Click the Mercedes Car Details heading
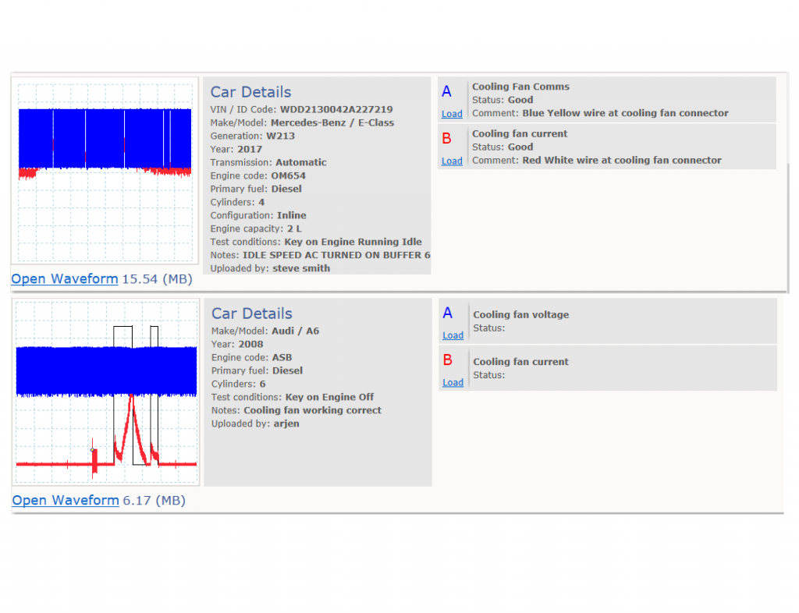799x613 pixels. coord(250,92)
